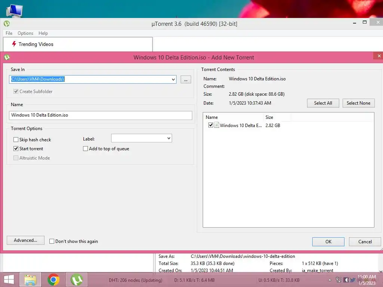383x287 pixels.
Task: Enable Skip hash check
Action: pos(16,140)
